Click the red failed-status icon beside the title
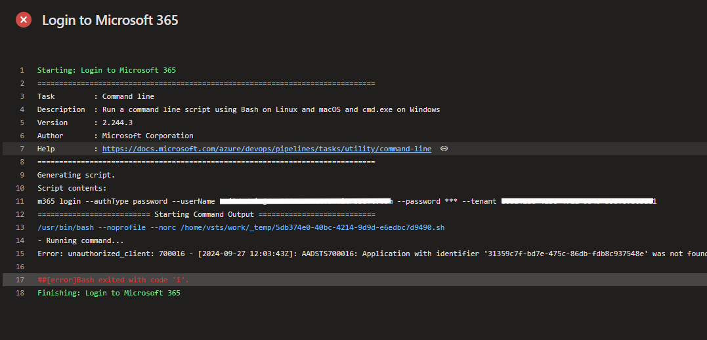 (24, 20)
